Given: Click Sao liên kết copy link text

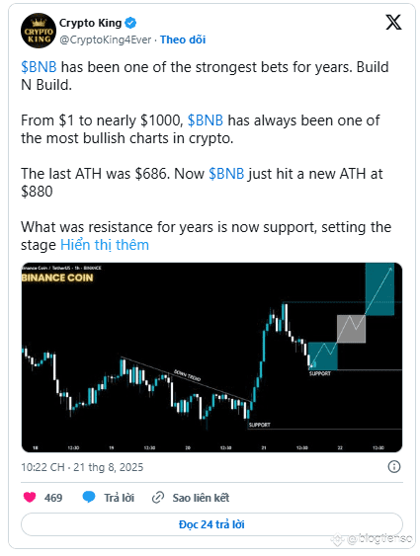Looking at the screenshot, I should (201, 498).
